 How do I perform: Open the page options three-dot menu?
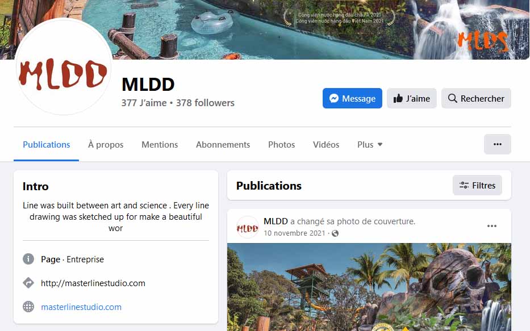coord(497,144)
